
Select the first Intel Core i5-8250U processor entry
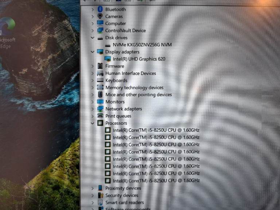156,130
